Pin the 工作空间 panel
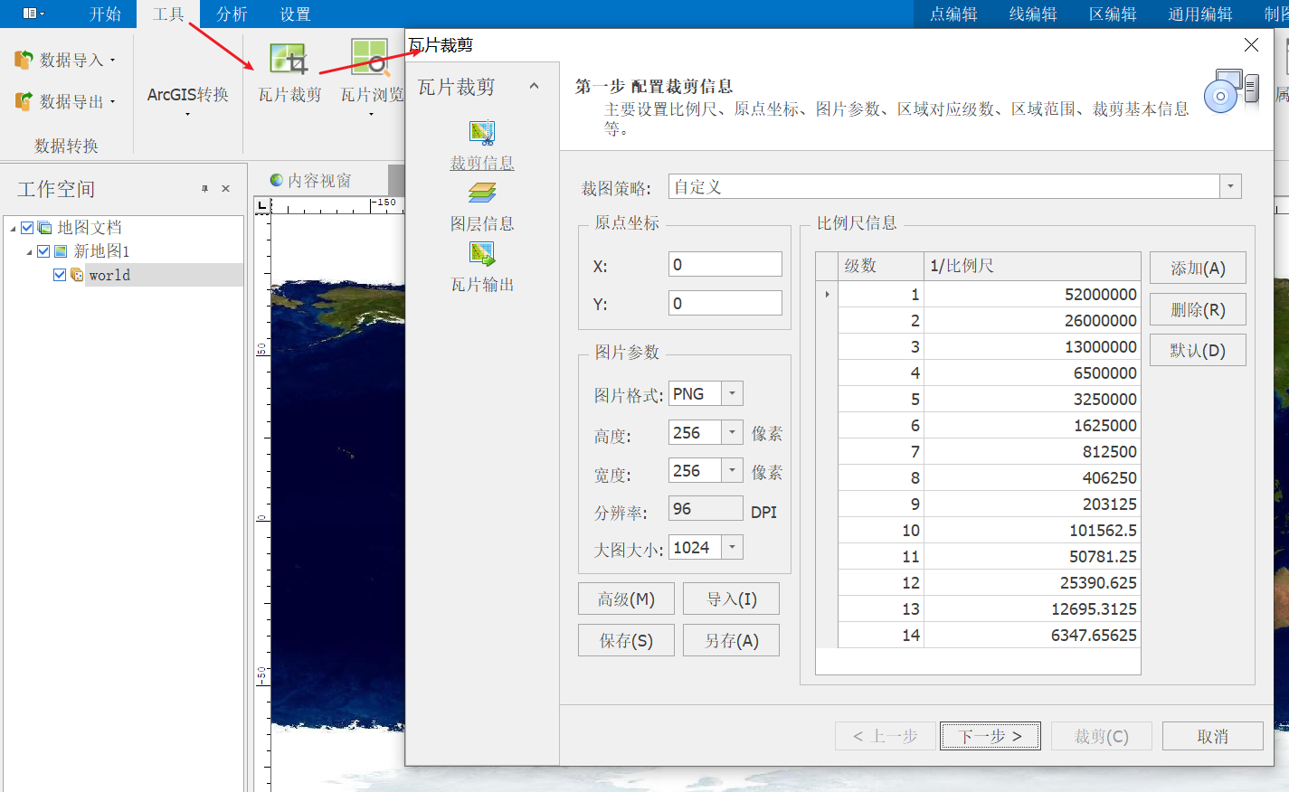The width and height of the screenshot is (1289, 792). 204,188
